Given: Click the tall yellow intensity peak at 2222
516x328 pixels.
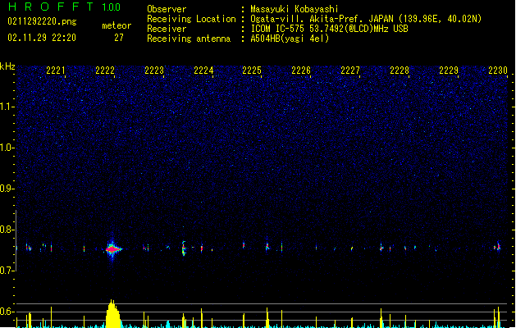Looking at the screenshot, I should (113, 313).
